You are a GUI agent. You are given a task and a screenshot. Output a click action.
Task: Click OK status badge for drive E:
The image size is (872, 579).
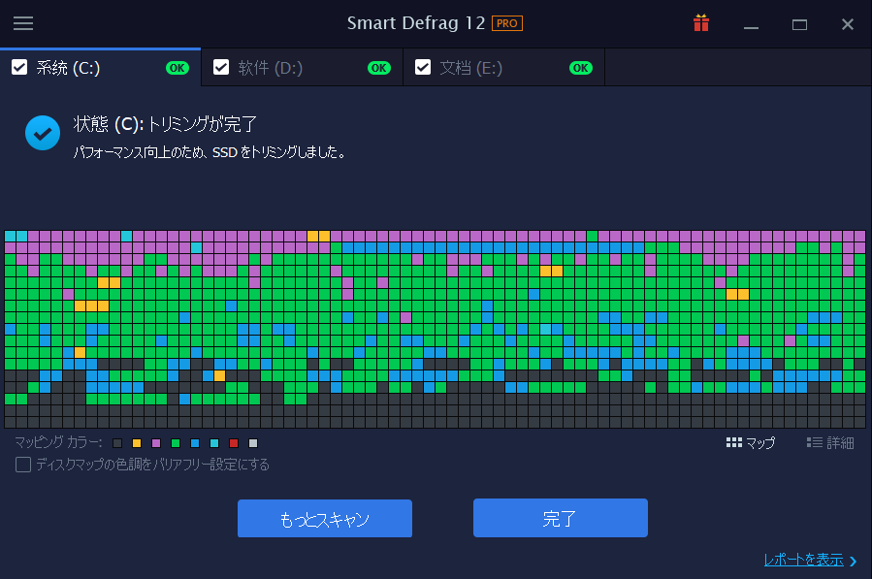coord(581,68)
